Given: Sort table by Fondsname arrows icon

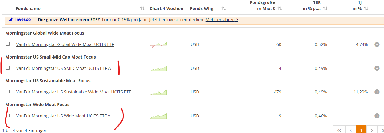Looking at the screenshot, I should [142, 9].
